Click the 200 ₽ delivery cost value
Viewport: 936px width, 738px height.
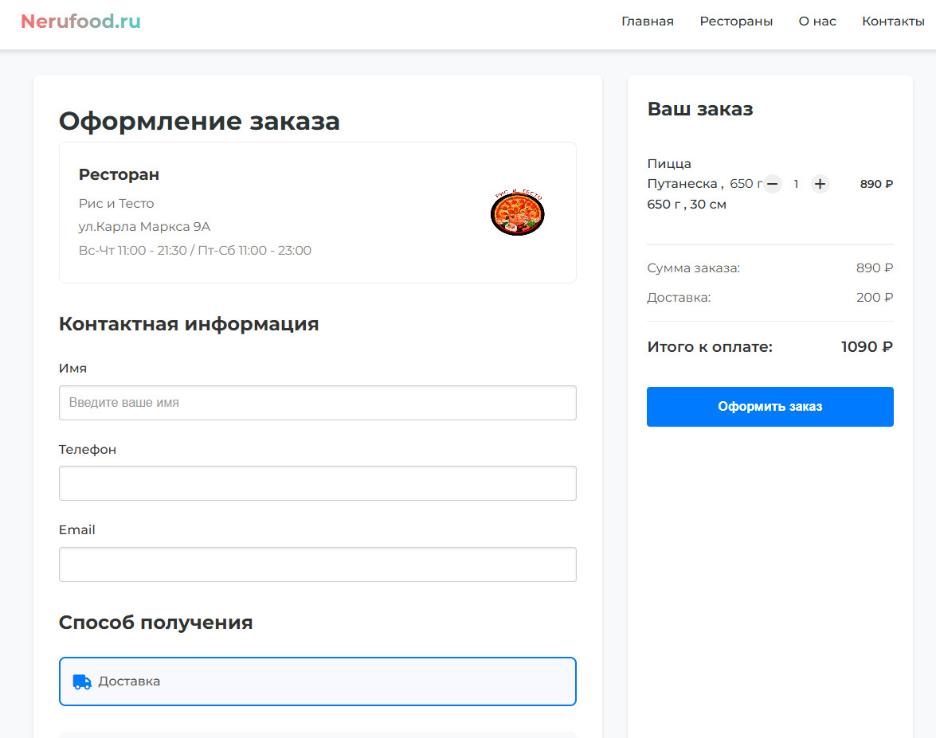[875, 297]
